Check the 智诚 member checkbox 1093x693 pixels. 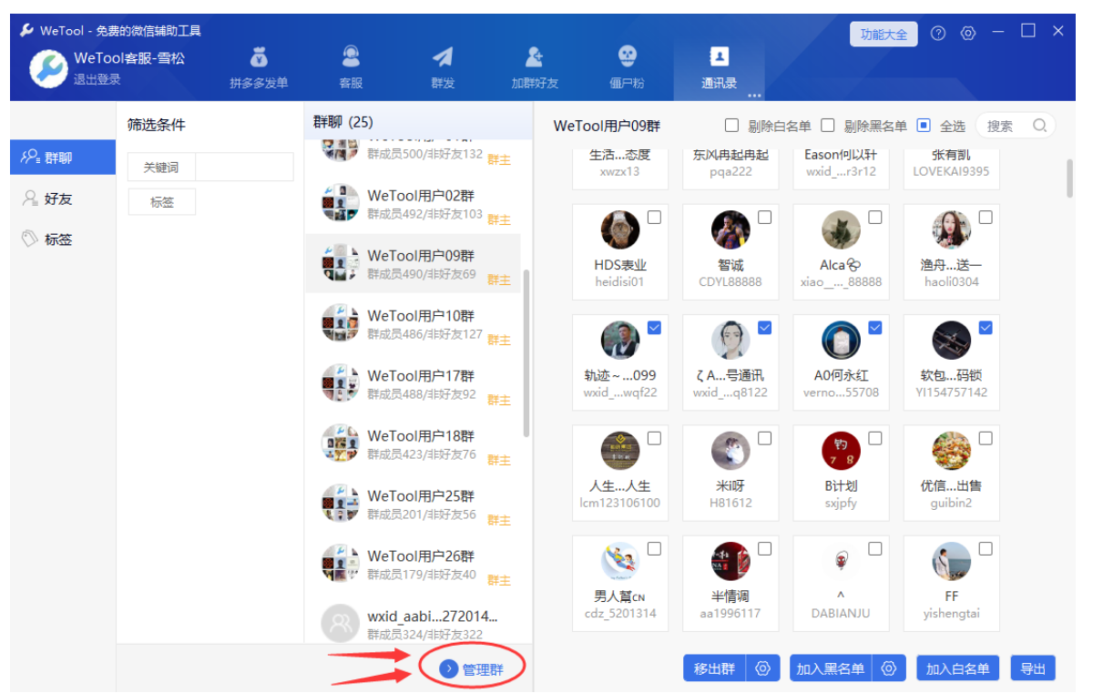coord(764,217)
